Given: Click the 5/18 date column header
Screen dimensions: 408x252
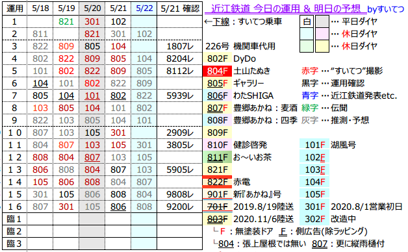Looking at the screenshot, I should pos(40,8).
